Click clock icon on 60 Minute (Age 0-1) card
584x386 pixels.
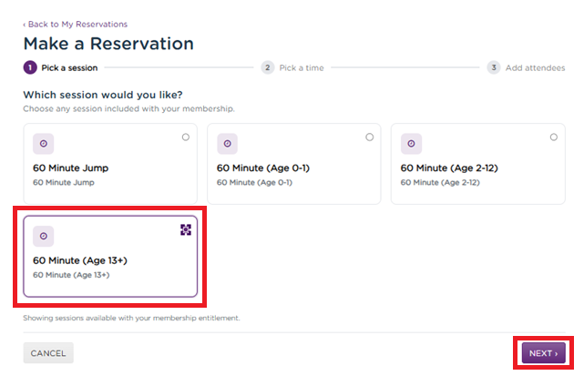[x=227, y=144]
